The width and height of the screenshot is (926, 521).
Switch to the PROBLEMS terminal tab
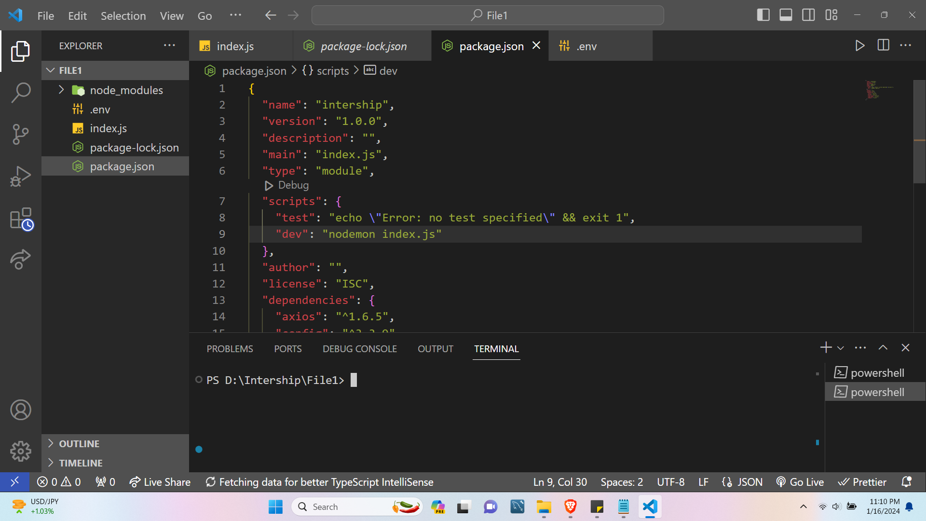230,349
